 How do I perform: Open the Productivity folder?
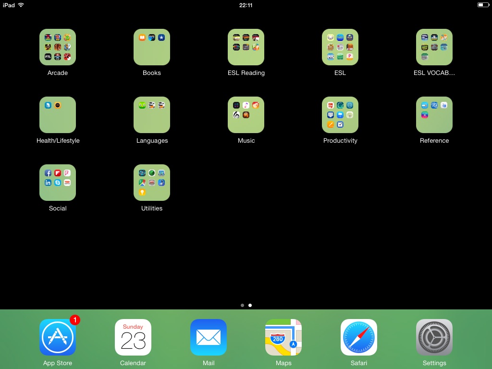pos(340,115)
